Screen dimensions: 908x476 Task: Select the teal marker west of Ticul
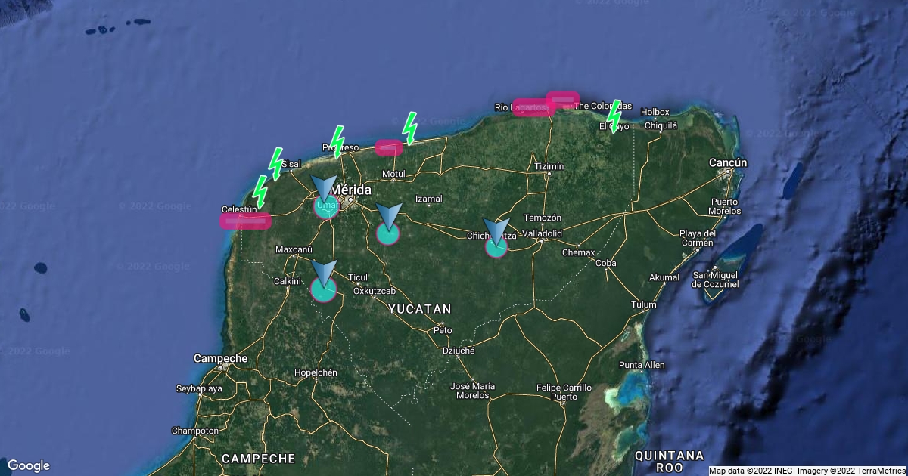(x=324, y=288)
